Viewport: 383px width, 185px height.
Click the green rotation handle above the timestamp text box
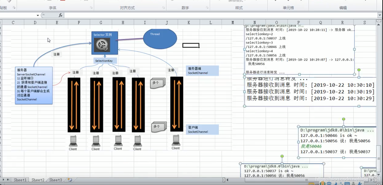coord(359,70)
